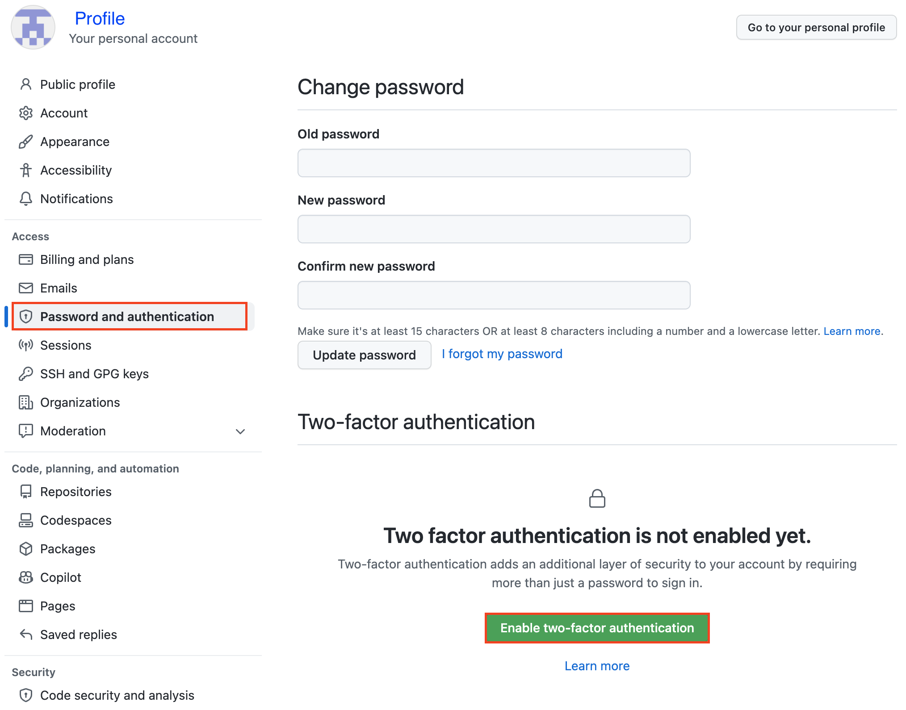Focus the Confirm new password field
Screen dimensions: 906x710
point(494,295)
